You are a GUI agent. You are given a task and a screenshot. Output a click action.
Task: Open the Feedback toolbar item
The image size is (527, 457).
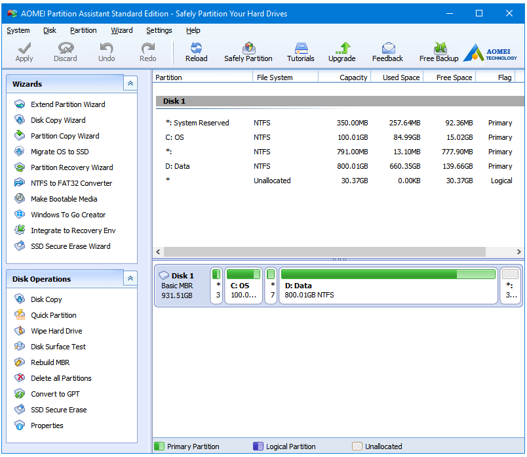click(387, 52)
